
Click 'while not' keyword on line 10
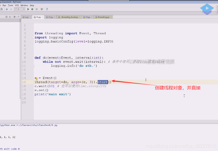pyautogui.click(x=52, y=62)
